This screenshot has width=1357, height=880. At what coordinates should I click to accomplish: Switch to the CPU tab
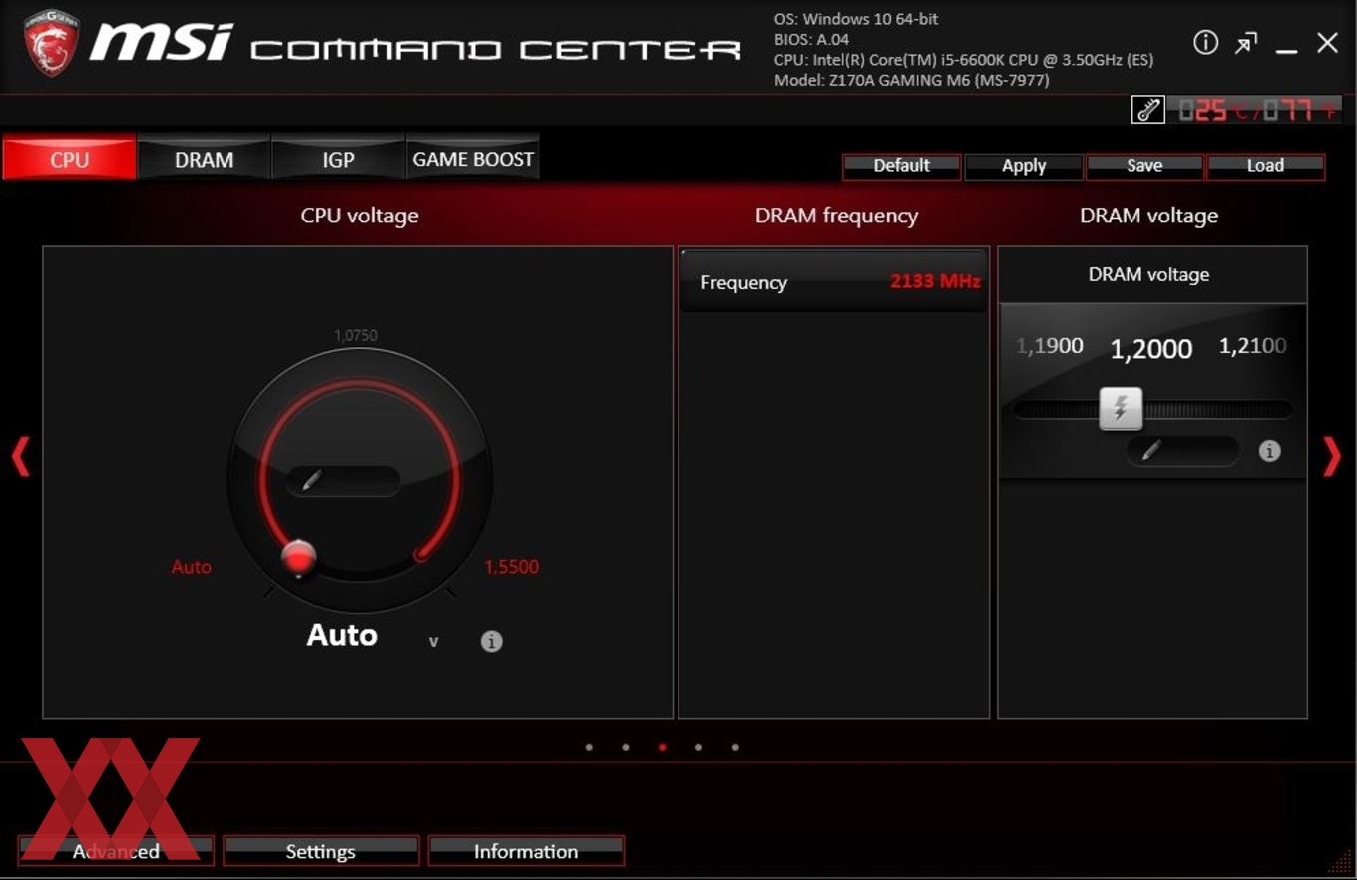pos(69,159)
